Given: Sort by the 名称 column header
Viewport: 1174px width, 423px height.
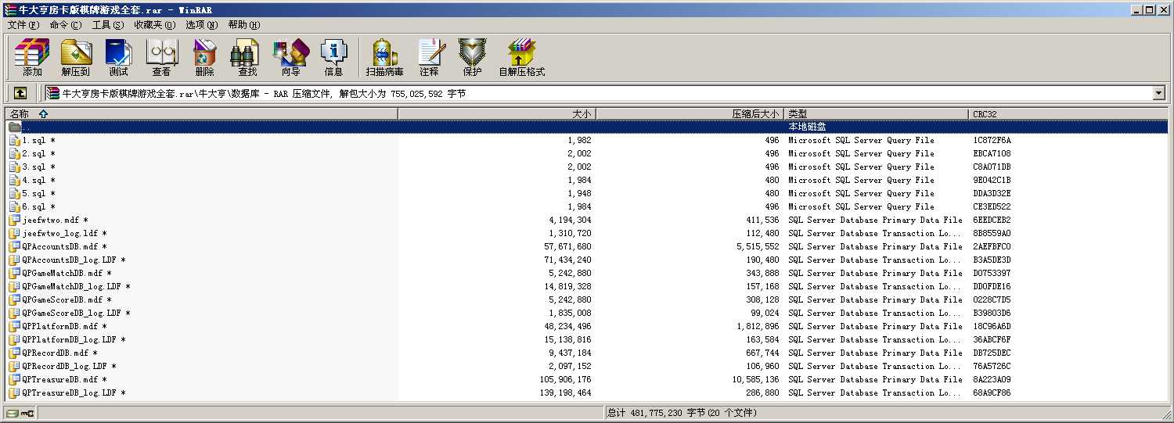Looking at the screenshot, I should (202, 114).
